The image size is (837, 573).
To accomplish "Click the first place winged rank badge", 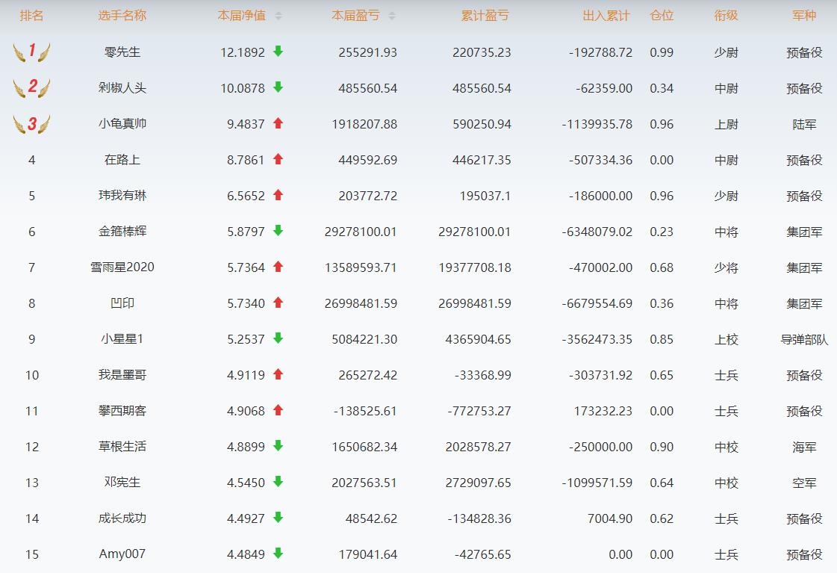I will [31, 52].
